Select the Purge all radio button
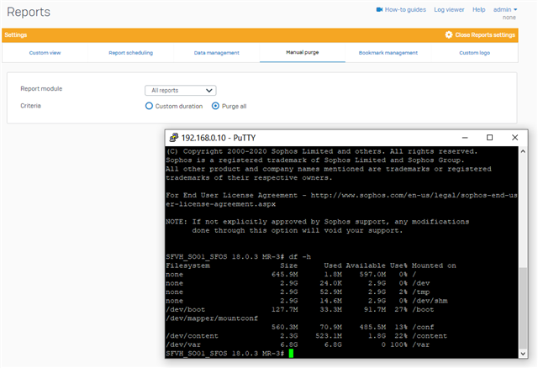Viewport: 538px width, 368px height. 215,106
